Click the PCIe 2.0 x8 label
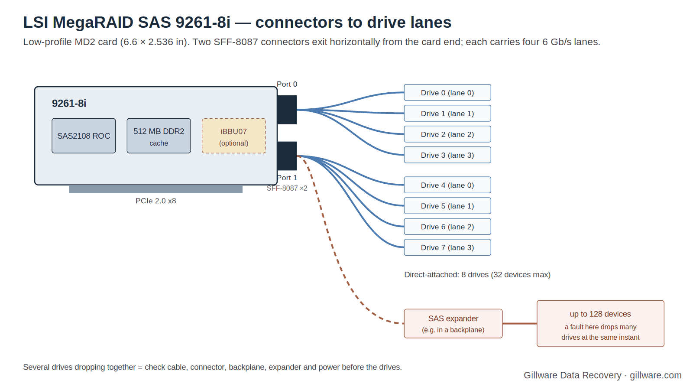The image size is (693, 390). pyautogui.click(x=155, y=201)
